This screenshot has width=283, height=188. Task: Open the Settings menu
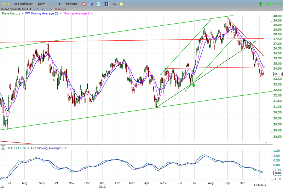[x=71, y=4]
